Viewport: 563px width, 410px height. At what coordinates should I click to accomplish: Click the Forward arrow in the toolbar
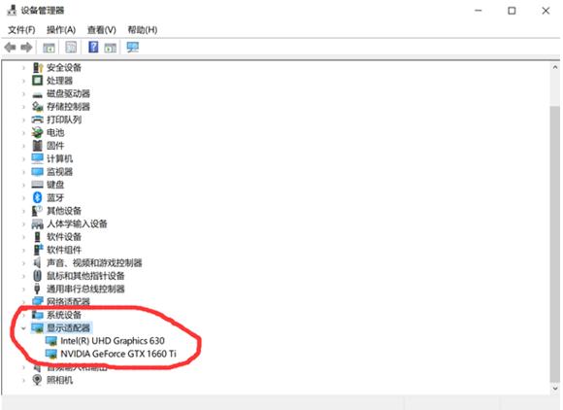coord(26,47)
